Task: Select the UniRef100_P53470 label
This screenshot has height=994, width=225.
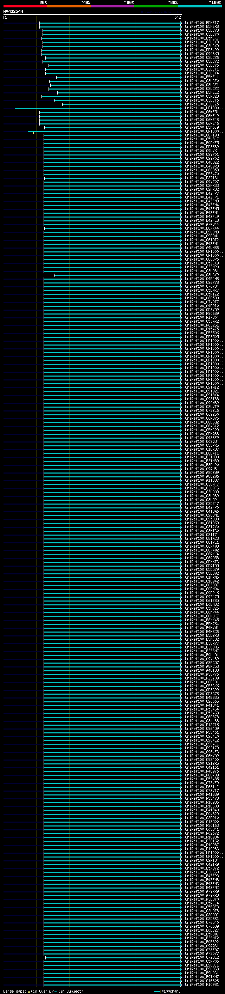Action: [x=201, y=174]
